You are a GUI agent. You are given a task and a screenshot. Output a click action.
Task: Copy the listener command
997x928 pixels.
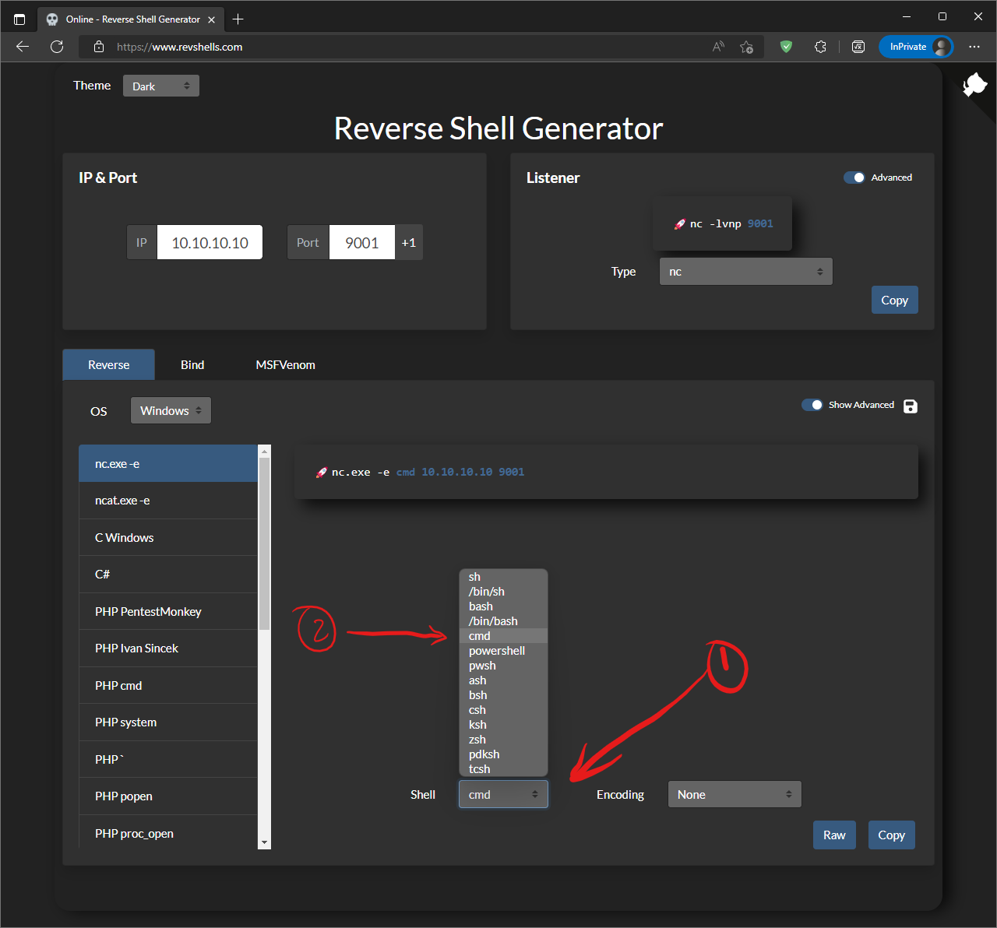click(x=894, y=300)
